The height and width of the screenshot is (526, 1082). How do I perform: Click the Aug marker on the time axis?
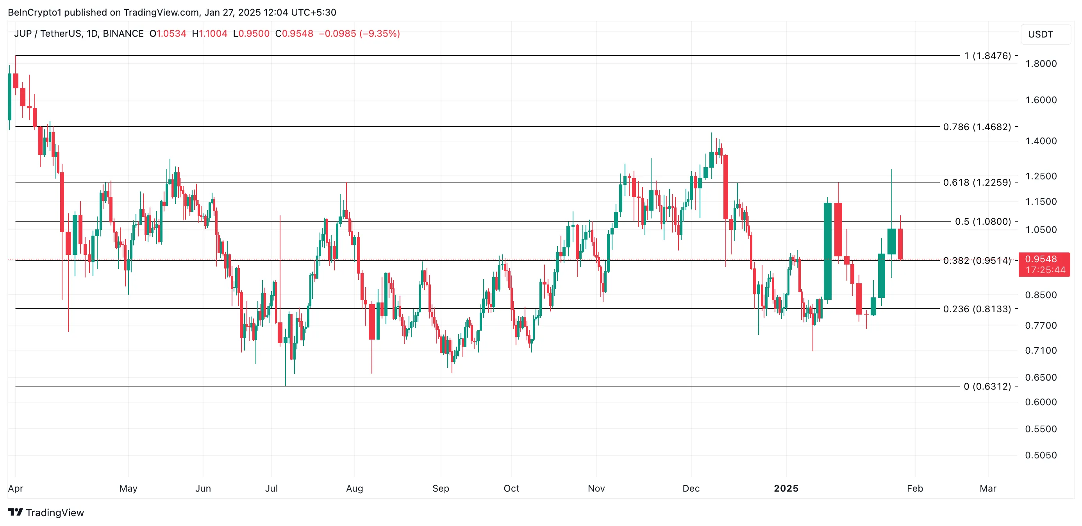tap(355, 488)
